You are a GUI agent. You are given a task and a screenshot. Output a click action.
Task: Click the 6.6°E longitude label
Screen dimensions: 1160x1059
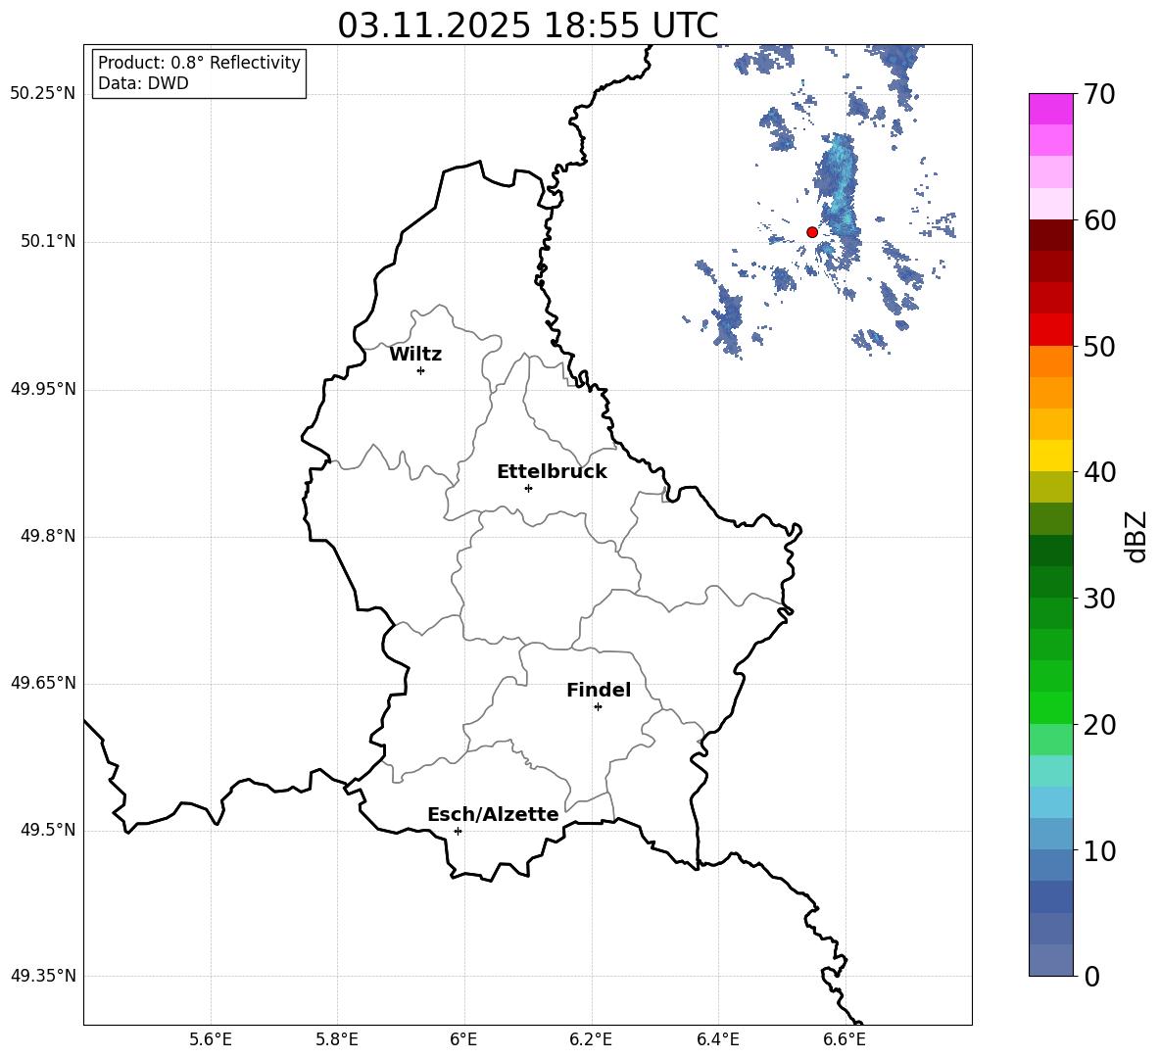845,1039
